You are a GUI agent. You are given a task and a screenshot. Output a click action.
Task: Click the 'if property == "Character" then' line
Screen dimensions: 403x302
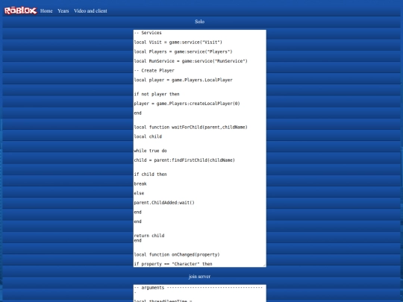coord(173,264)
